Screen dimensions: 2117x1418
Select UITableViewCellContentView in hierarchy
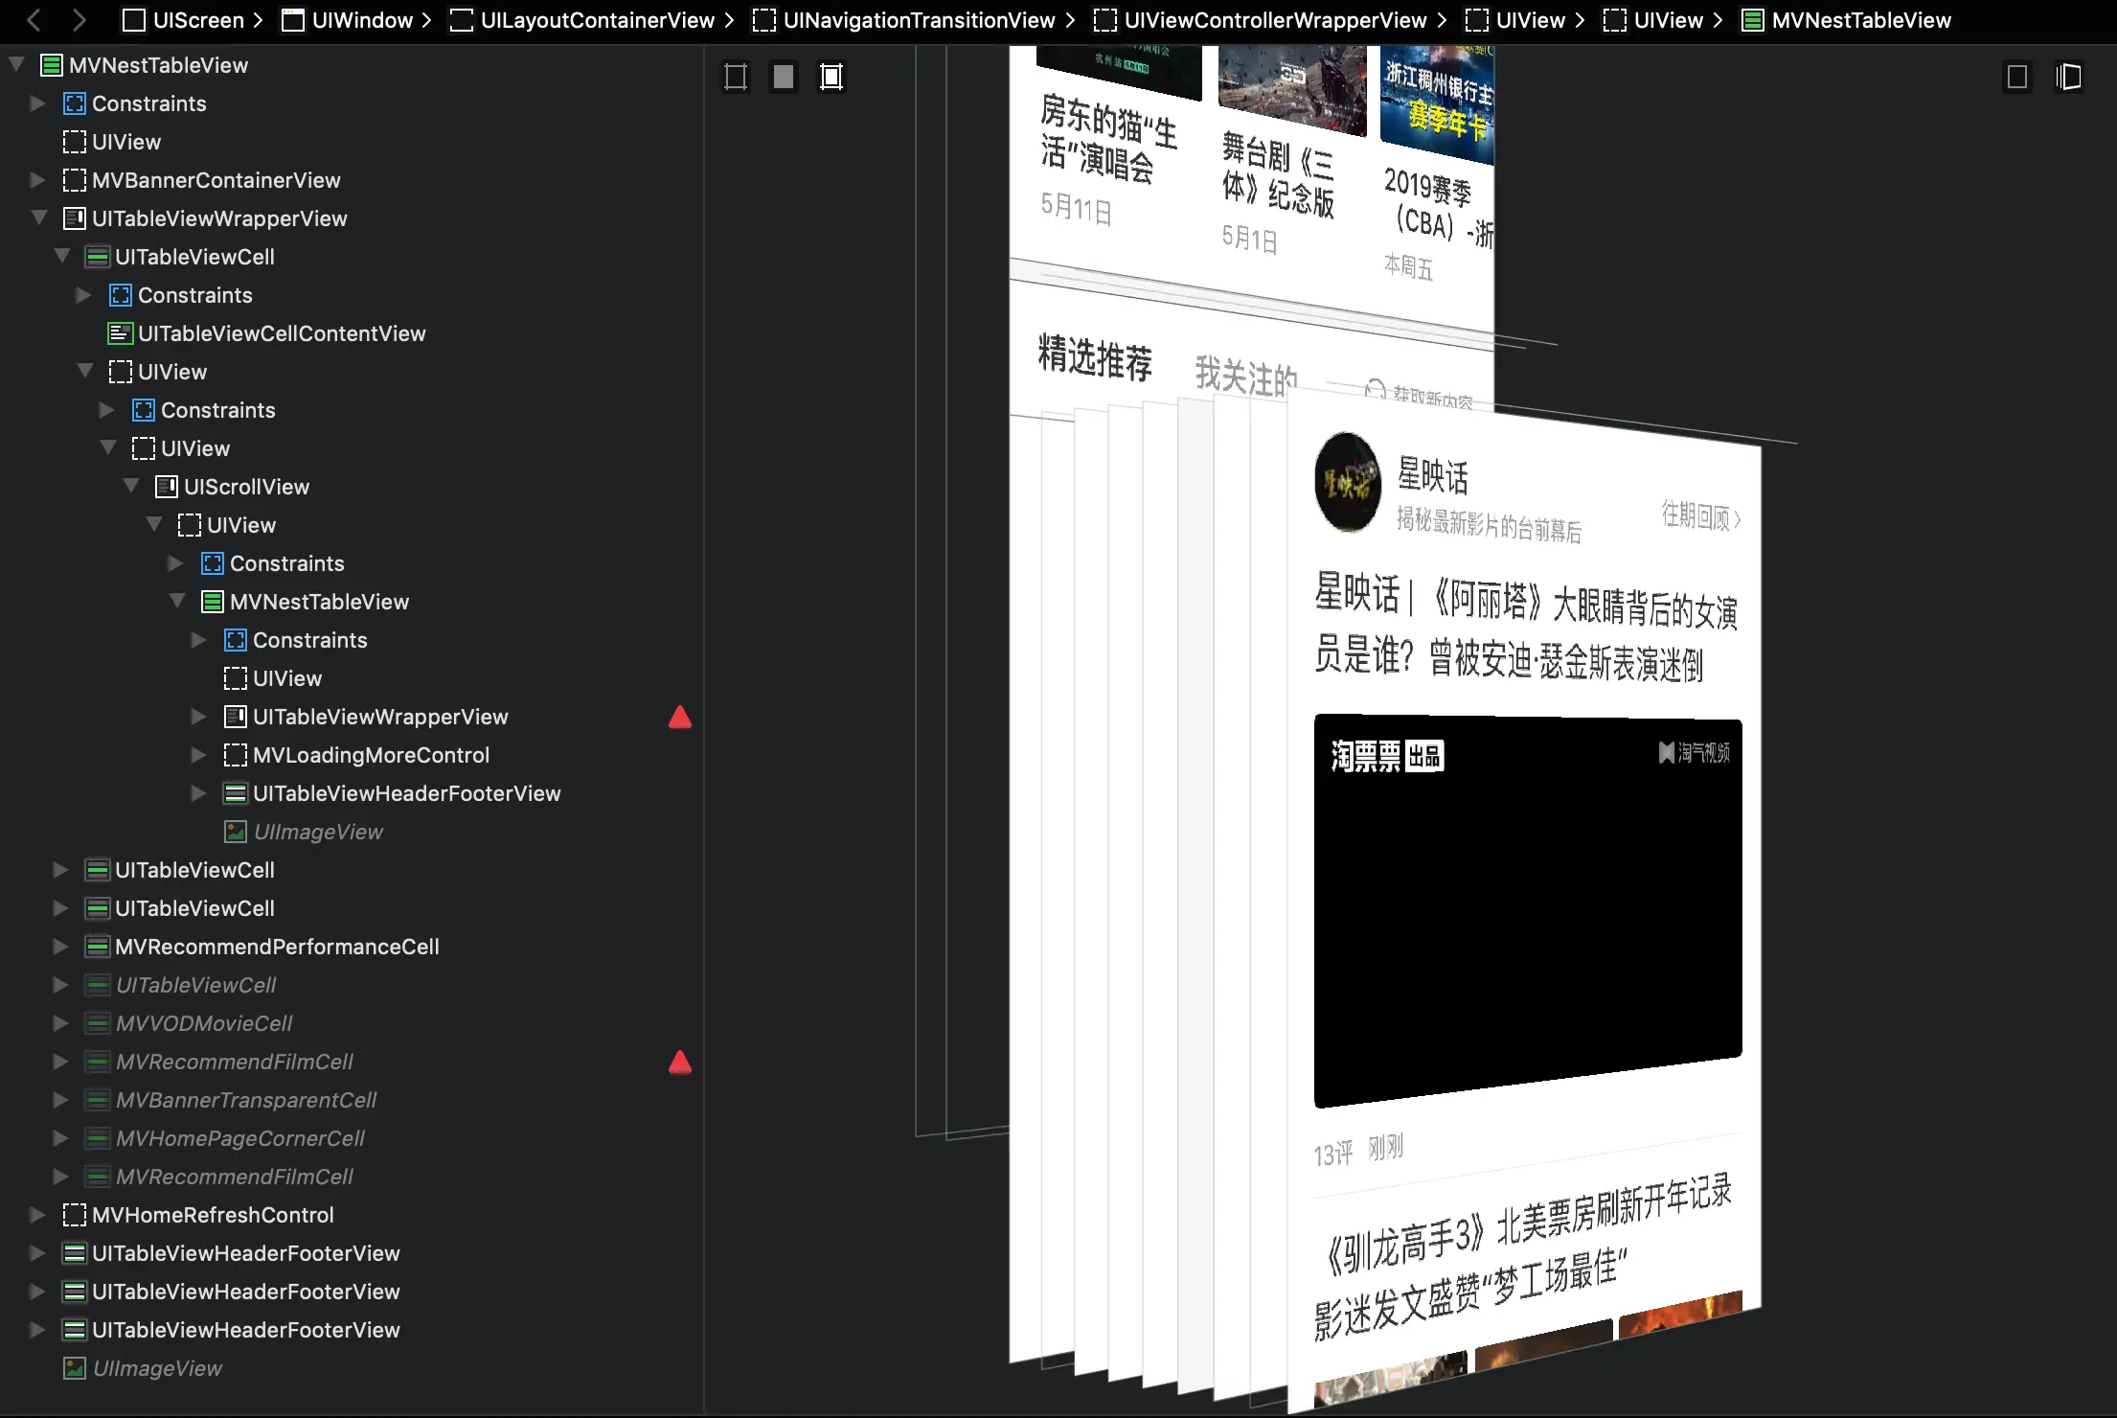point(281,333)
